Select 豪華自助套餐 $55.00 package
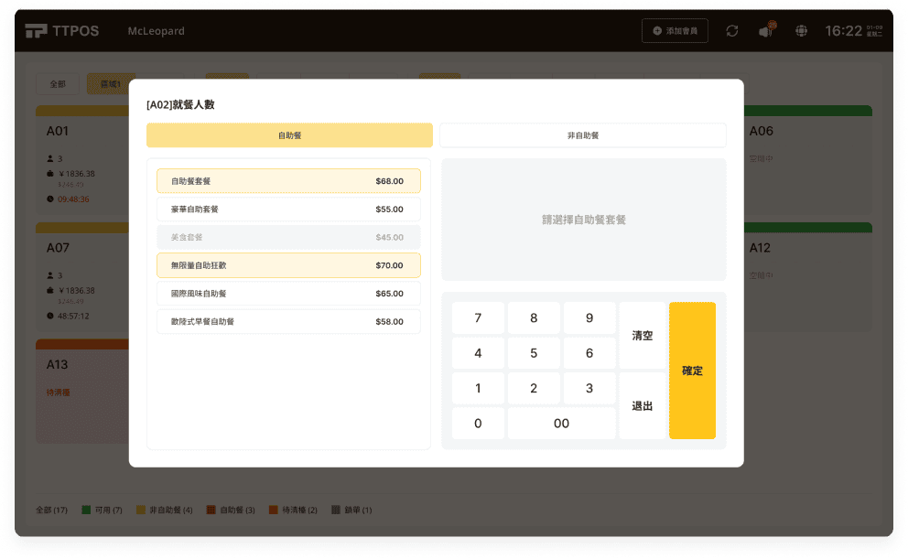The width and height of the screenshot is (908, 559). (288, 210)
